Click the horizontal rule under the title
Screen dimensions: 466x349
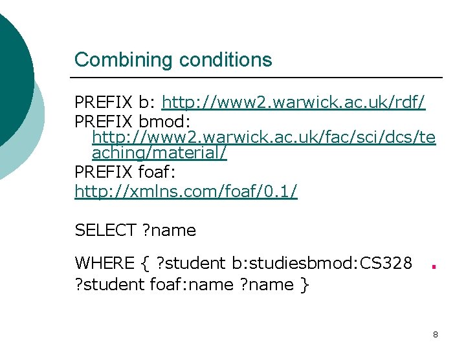pyautogui.click(x=258, y=78)
